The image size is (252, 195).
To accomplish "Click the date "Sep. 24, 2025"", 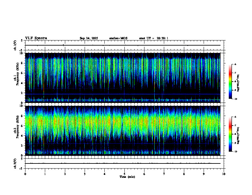I will tap(89, 38).
